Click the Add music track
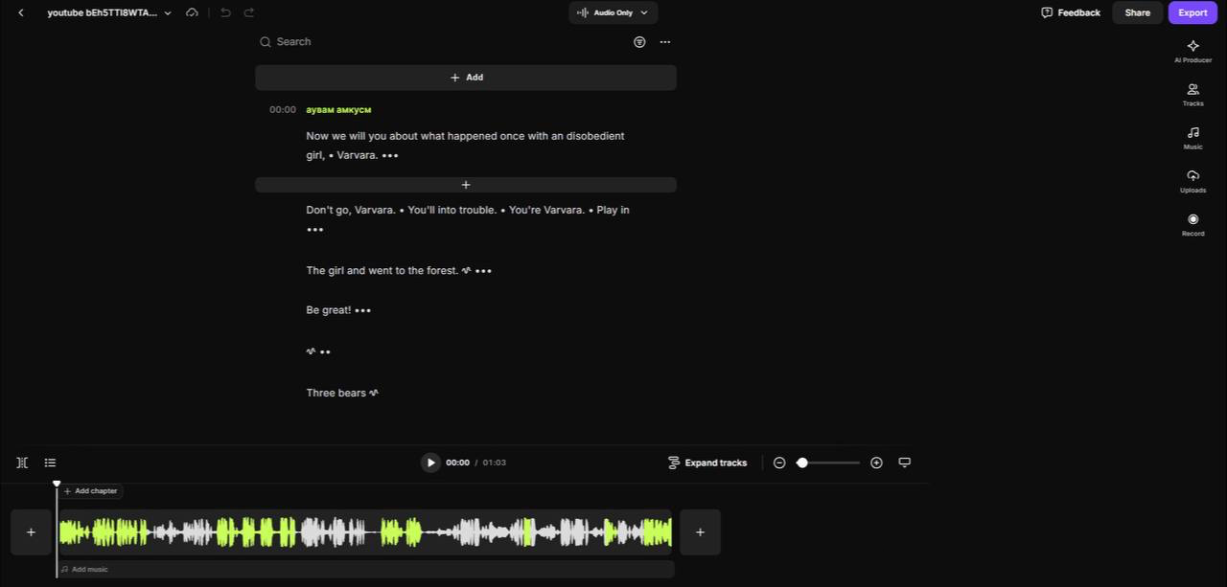Image resolution: width=1227 pixels, height=587 pixels. coord(365,569)
